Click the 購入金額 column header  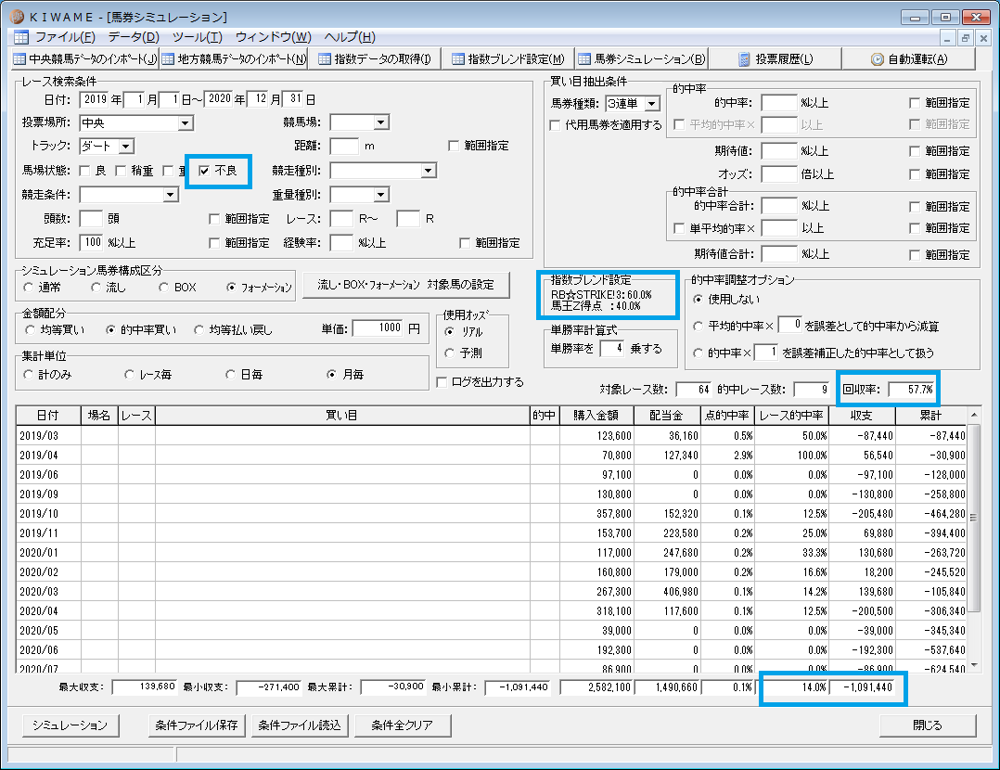(596, 416)
